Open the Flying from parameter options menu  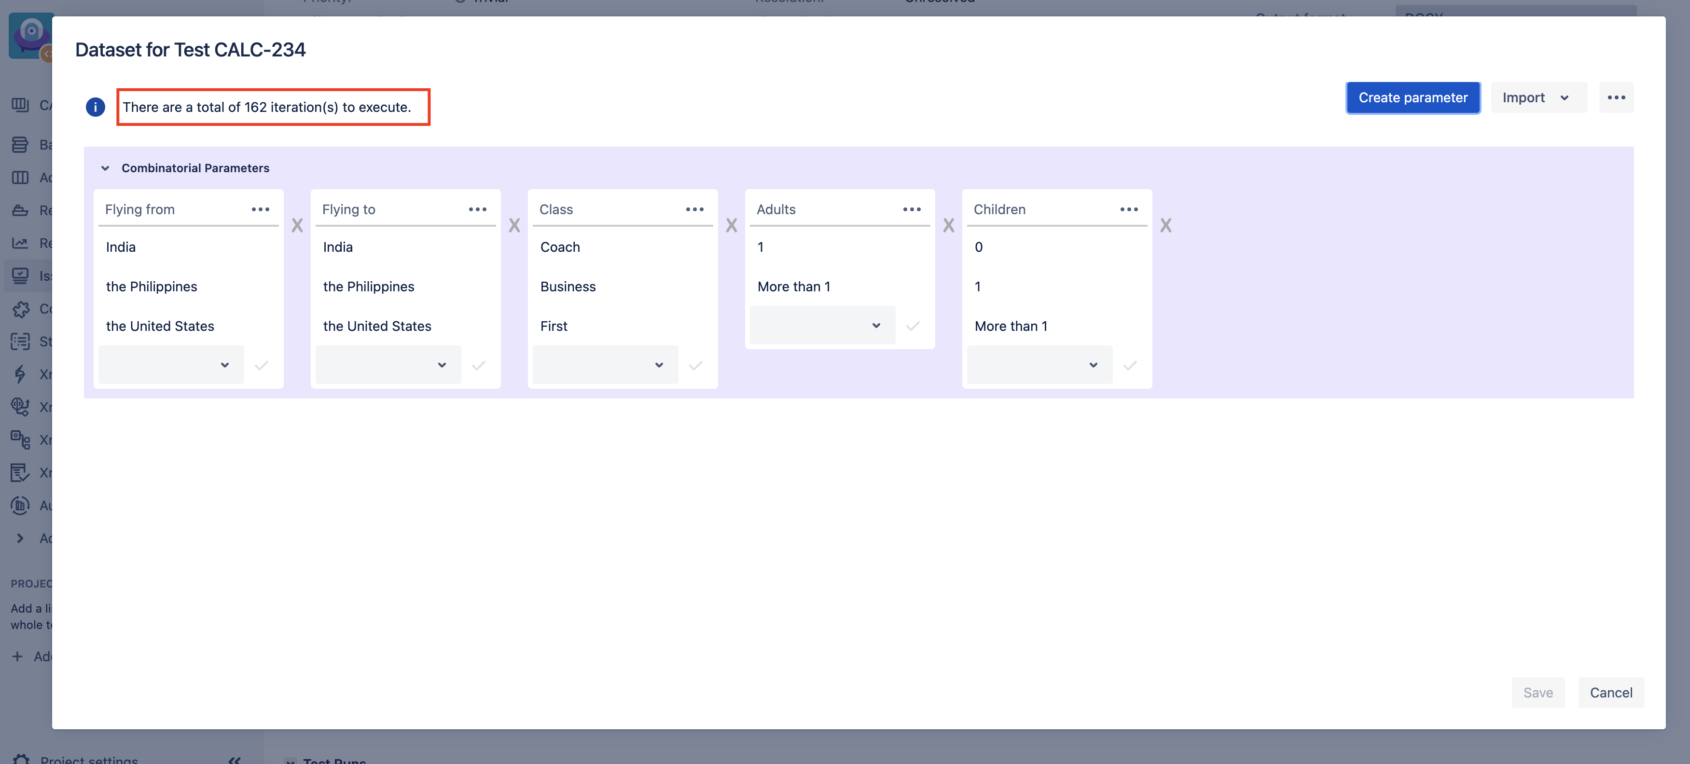coord(261,209)
